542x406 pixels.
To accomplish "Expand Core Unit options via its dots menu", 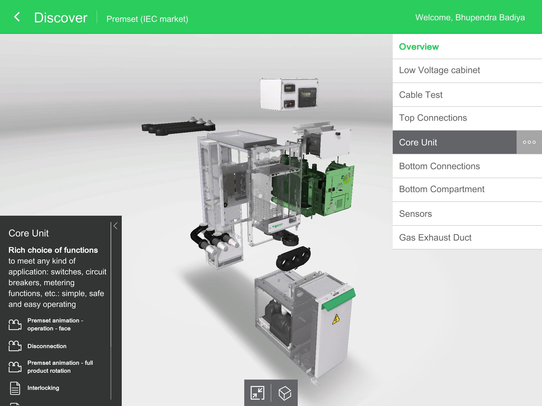I will point(529,142).
